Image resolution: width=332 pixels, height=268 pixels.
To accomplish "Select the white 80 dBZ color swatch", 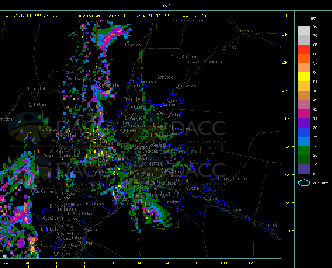I will (304, 31).
